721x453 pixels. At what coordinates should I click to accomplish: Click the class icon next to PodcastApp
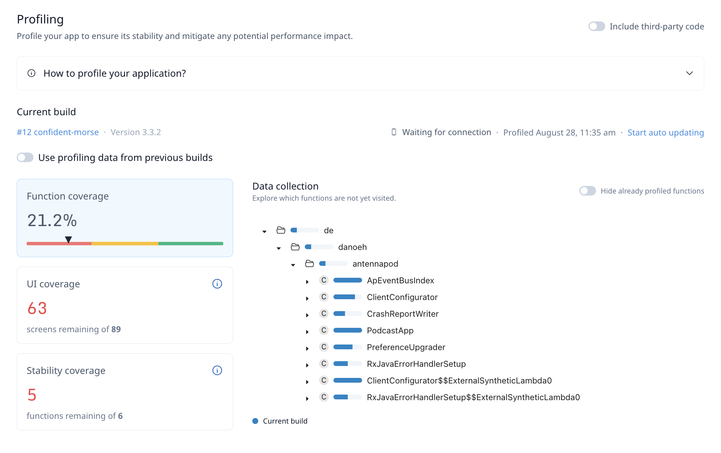pos(324,331)
